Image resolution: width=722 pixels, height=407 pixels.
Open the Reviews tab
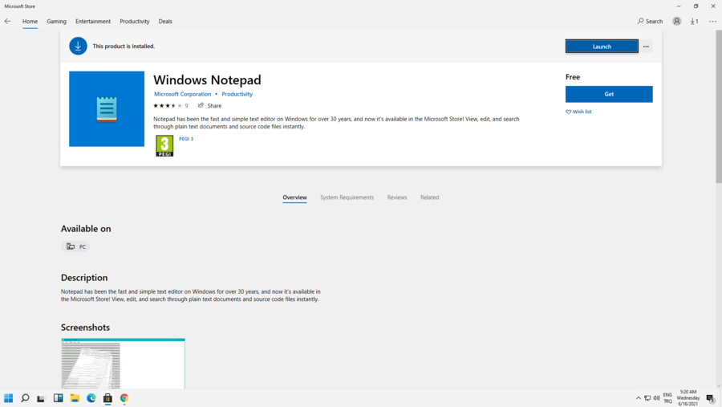click(x=397, y=197)
